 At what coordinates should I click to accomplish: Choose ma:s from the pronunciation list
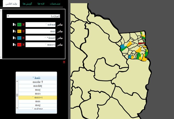(x=38, y=94)
